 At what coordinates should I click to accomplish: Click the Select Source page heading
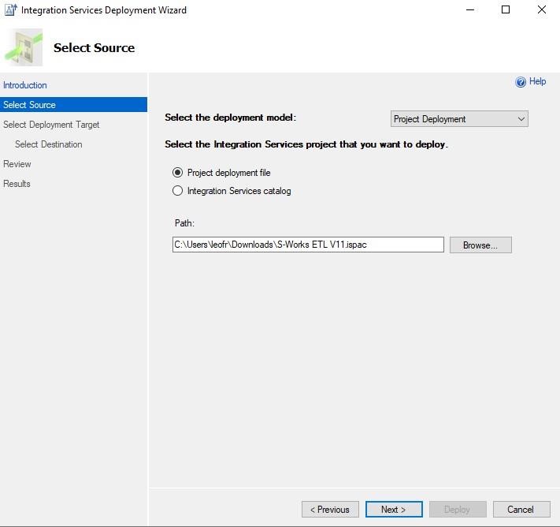(x=95, y=47)
